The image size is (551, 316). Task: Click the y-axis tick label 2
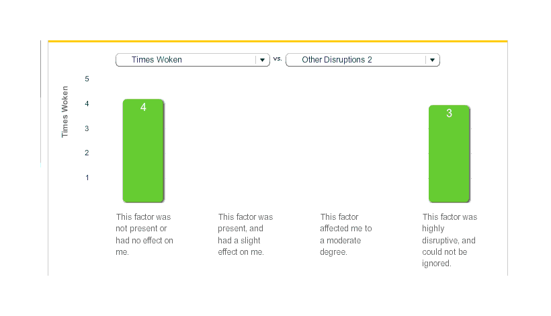(x=87, y=153)
